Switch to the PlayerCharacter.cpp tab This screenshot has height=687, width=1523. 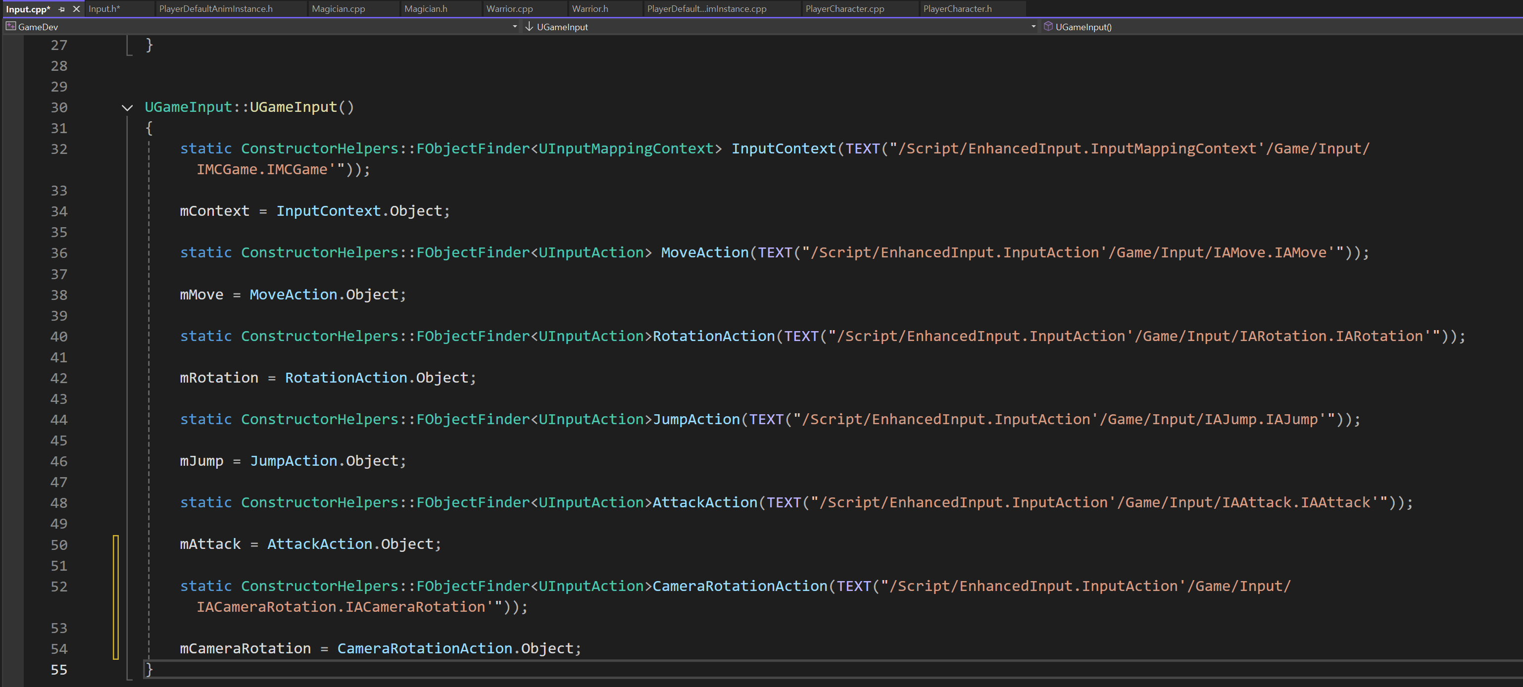[844, 9]
